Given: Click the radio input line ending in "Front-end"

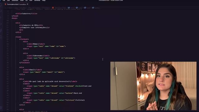Looking at the screenshot, I should (59, 86).
